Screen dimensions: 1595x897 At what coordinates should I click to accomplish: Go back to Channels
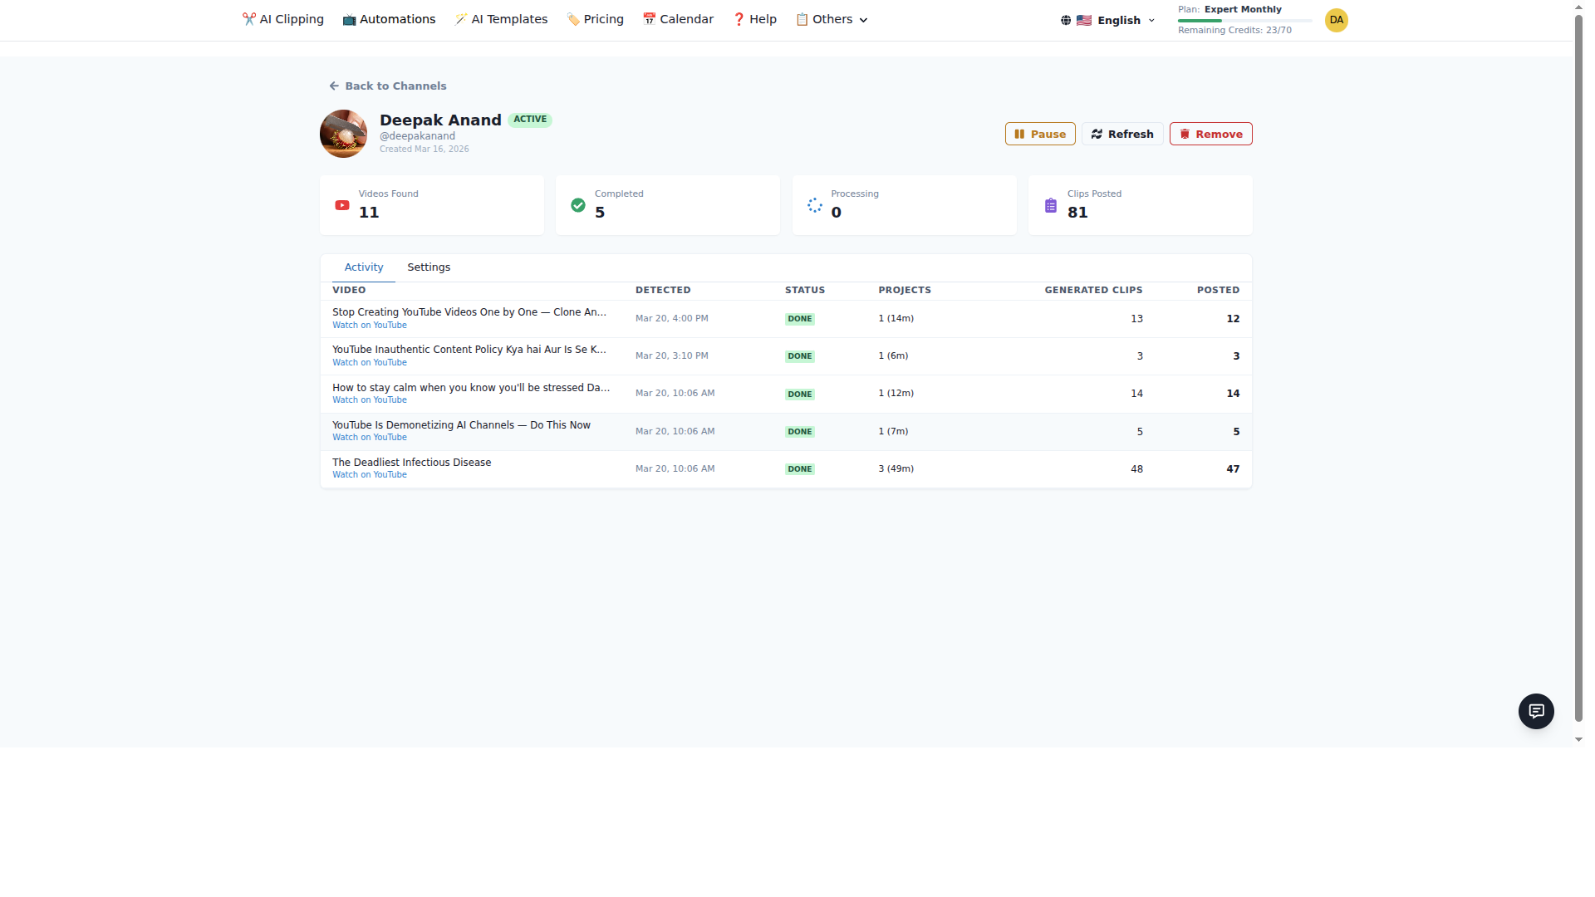[387, 86]
